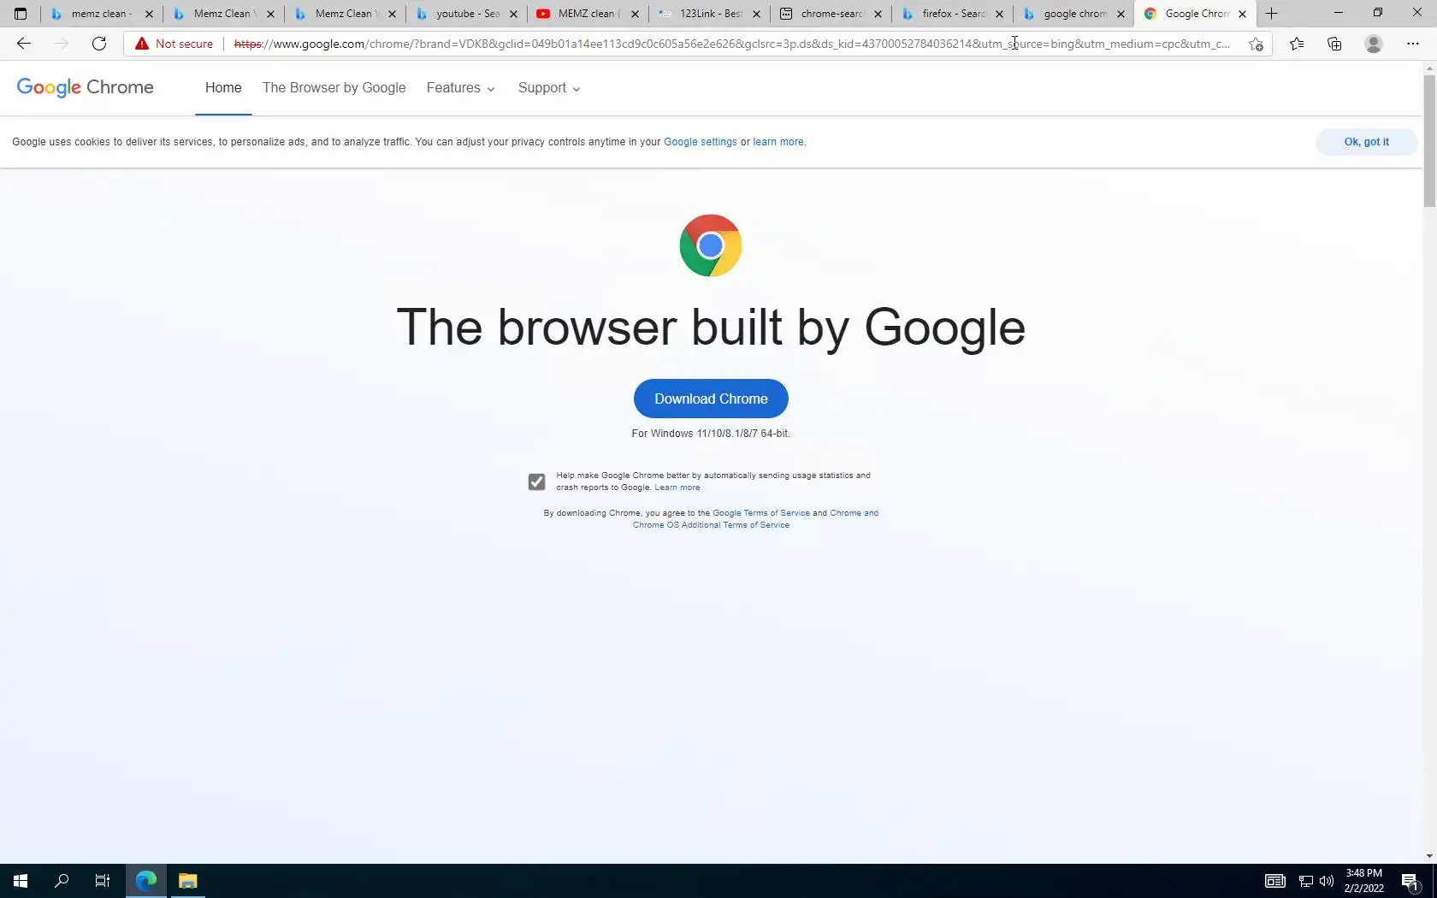The width and height of the screenshot is (1437, 898).
Task: Open Settings and more ellipsis menu
Action: (1413, 44)
